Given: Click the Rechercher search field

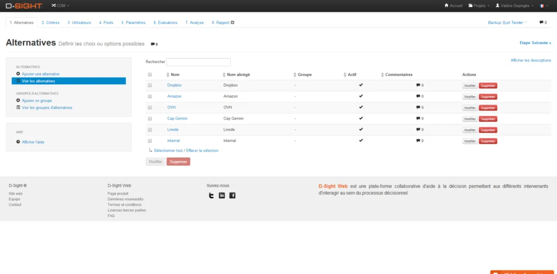Looking at the screenshot, I should click(x=198, y=62).
